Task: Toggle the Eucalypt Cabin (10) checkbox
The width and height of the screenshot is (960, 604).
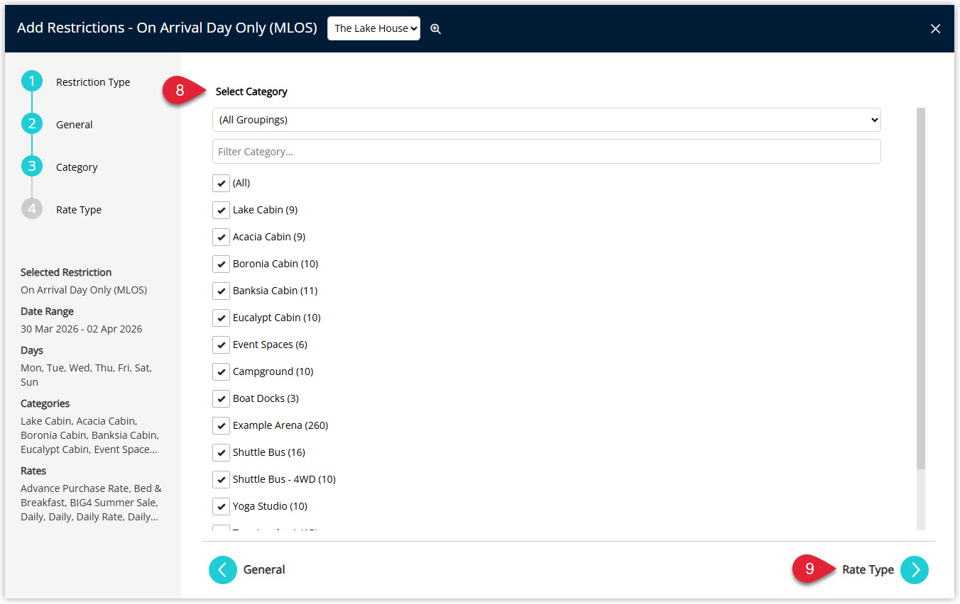Action: click(x=222, y=318)
